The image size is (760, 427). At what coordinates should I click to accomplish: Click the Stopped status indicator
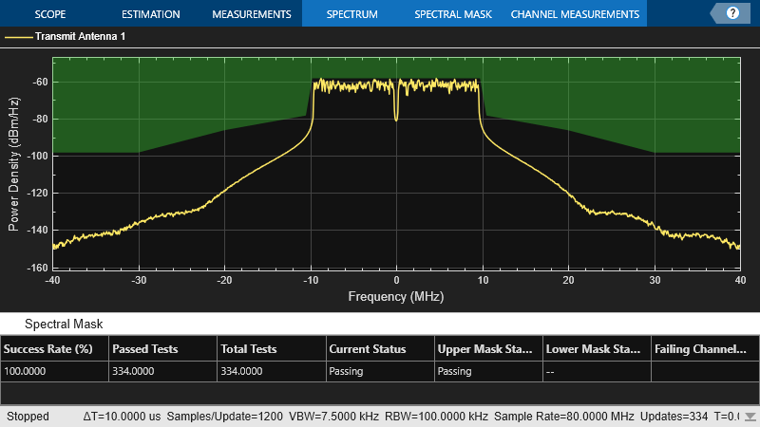[28, 417]
